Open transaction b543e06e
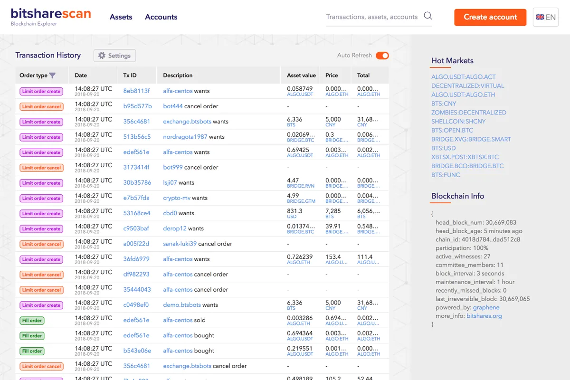Viewport: 570px width, 380px height. [x=136, y=351]
